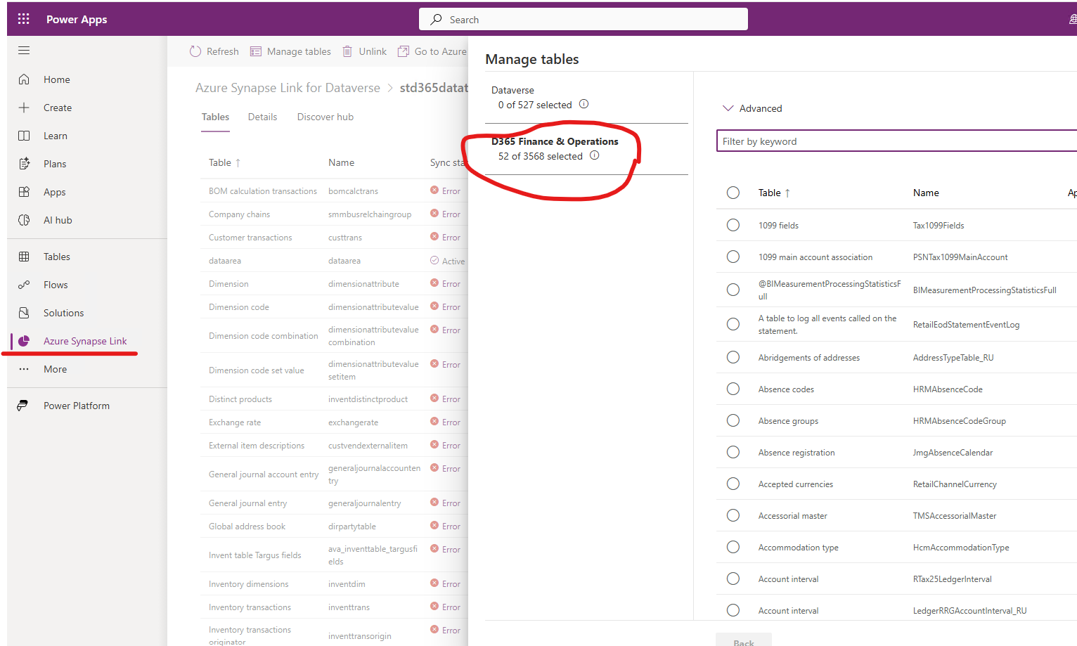Open the app launcher waffle icon
Image resolution: width=1077 pixels, height=646 pixels.
click(x=23, y=19)
